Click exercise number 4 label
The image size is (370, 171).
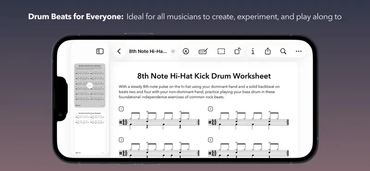click(x=210, y=140)
